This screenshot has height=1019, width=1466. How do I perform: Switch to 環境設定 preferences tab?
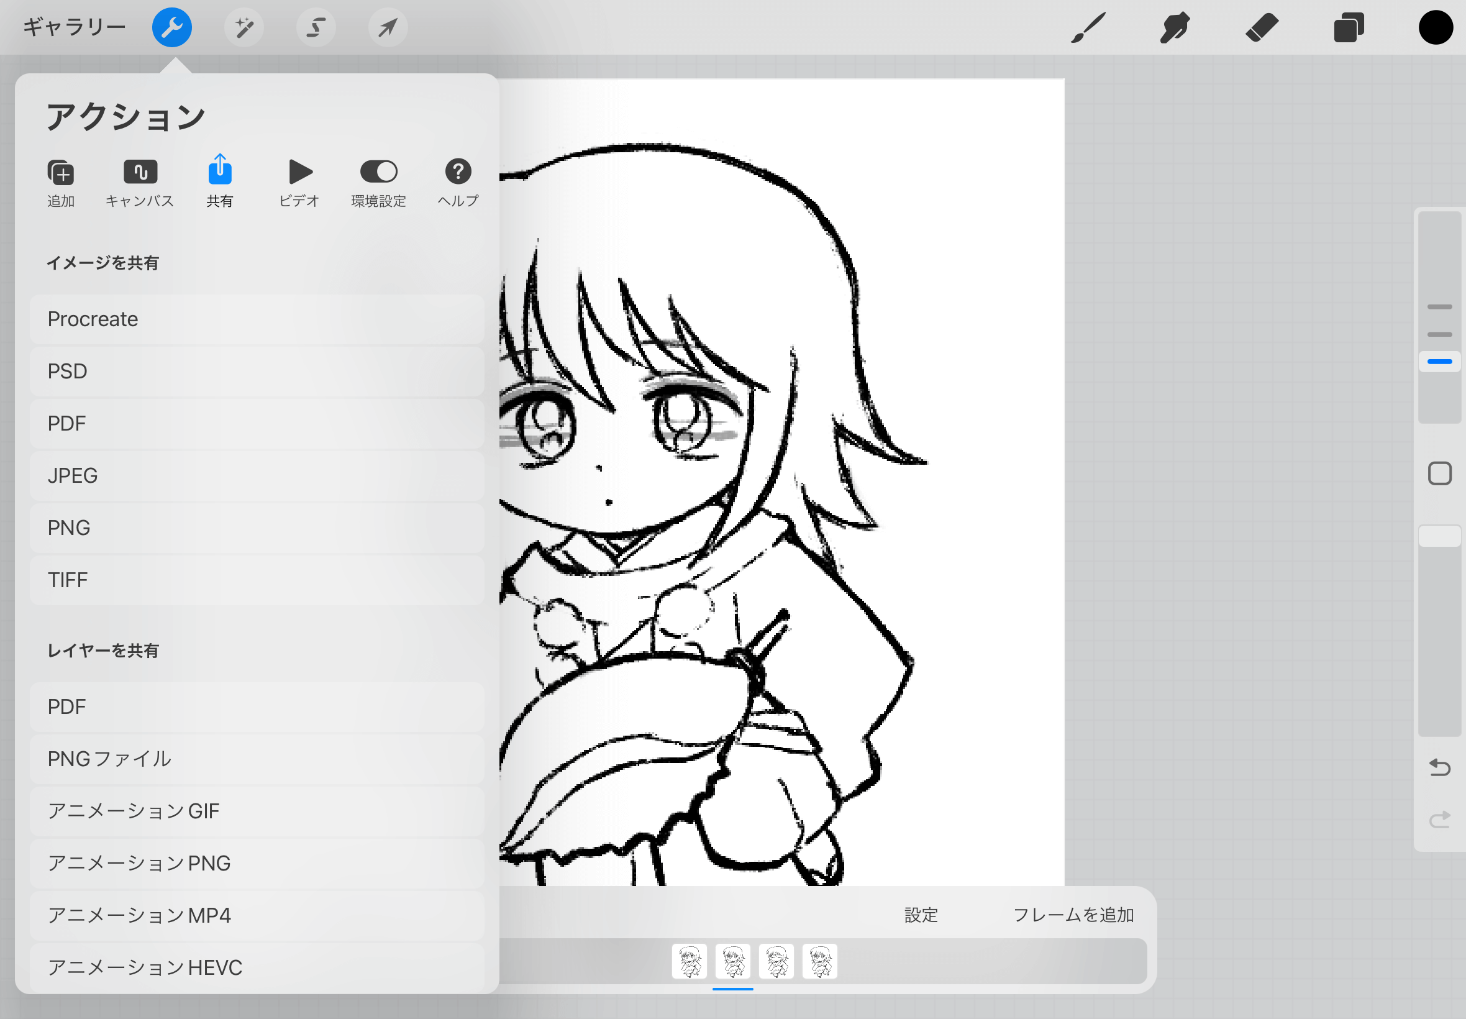pos(378,183)
